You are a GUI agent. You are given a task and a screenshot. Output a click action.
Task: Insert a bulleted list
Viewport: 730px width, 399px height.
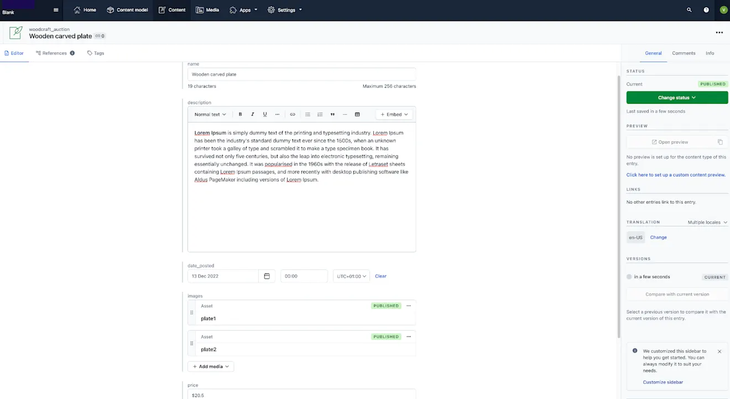308,114
